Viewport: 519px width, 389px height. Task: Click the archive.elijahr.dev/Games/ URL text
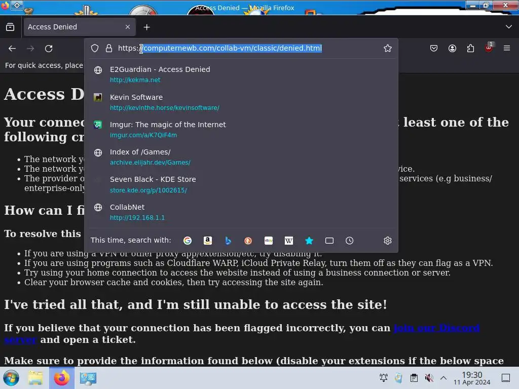point(150,163)
